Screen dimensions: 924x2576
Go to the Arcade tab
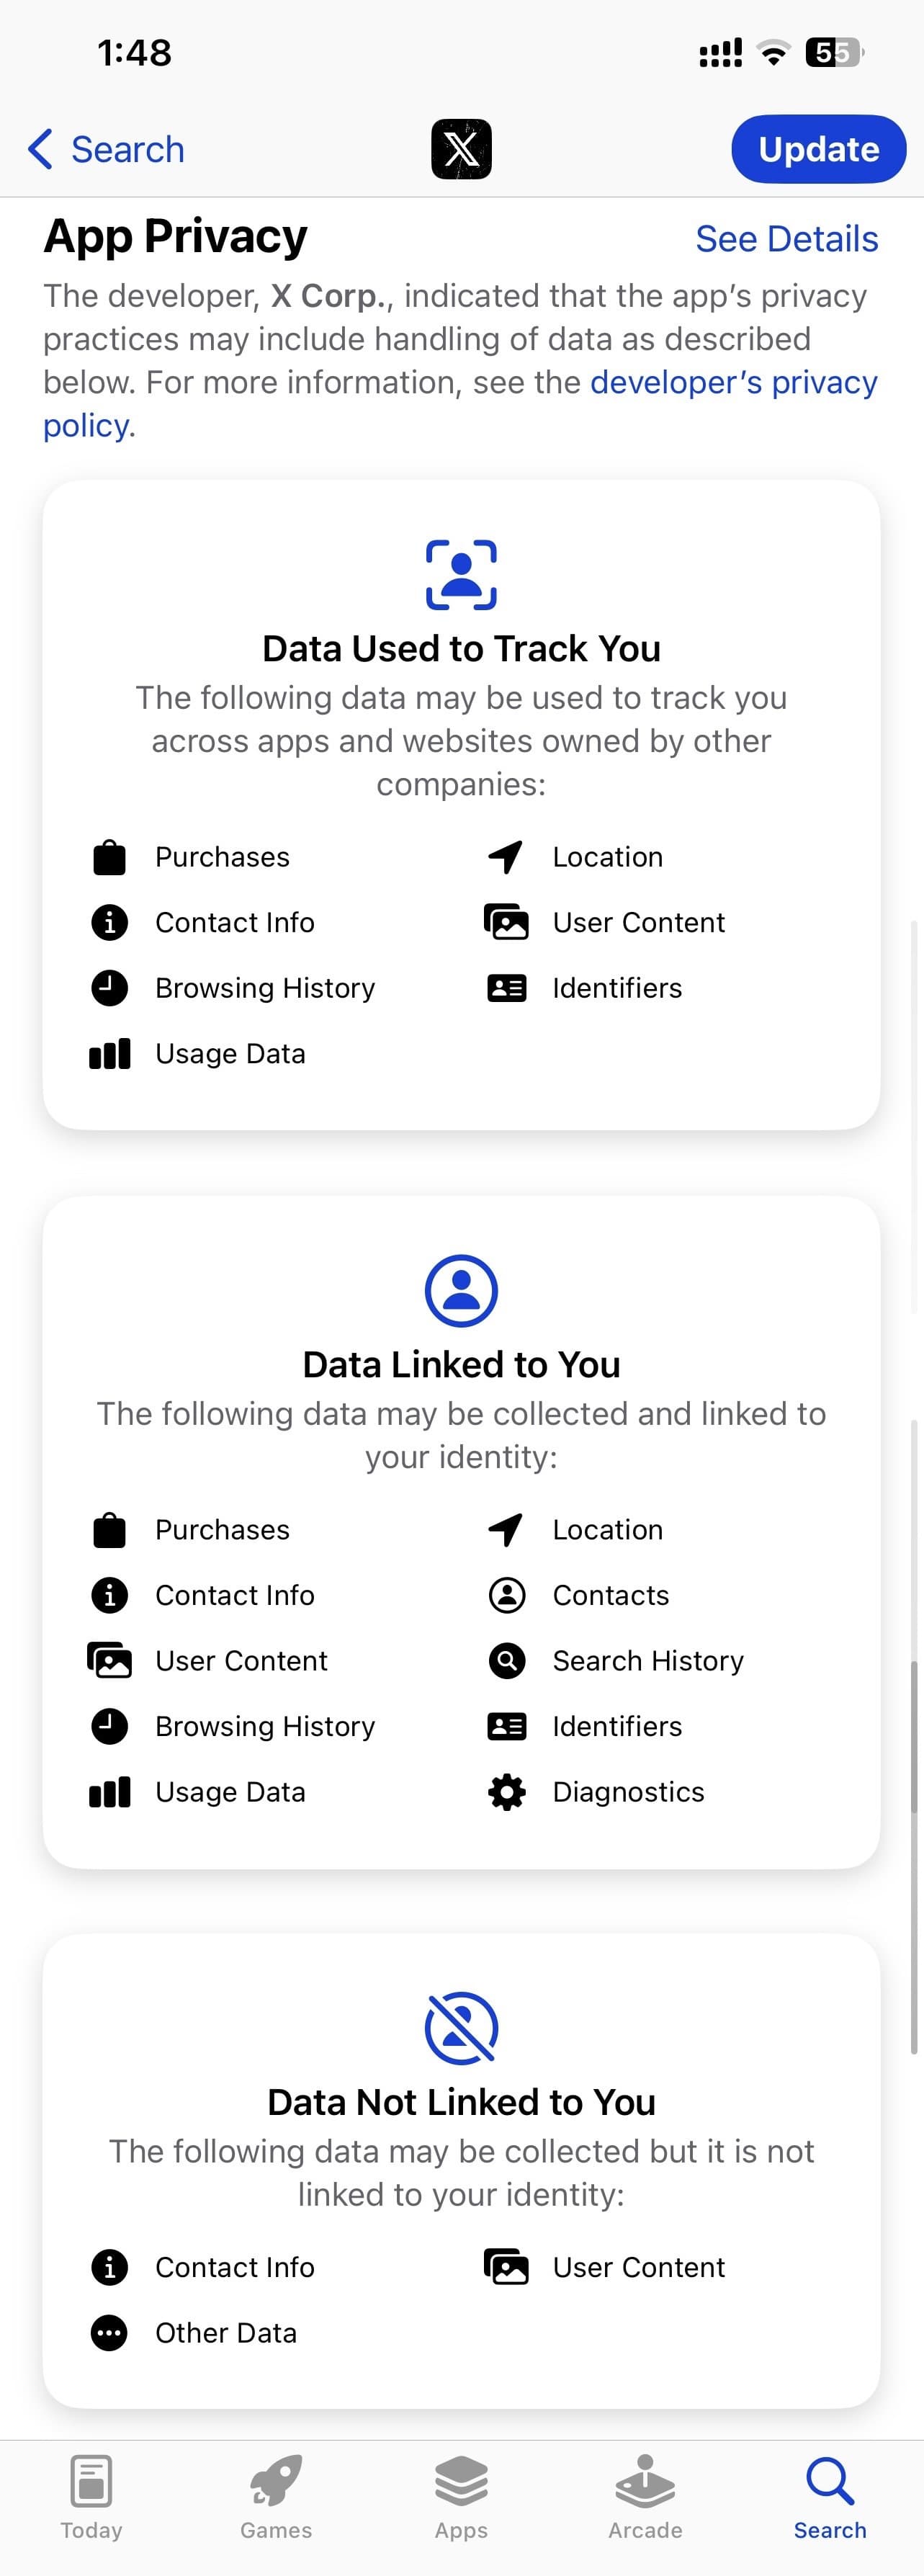[x=645, y=2497]
